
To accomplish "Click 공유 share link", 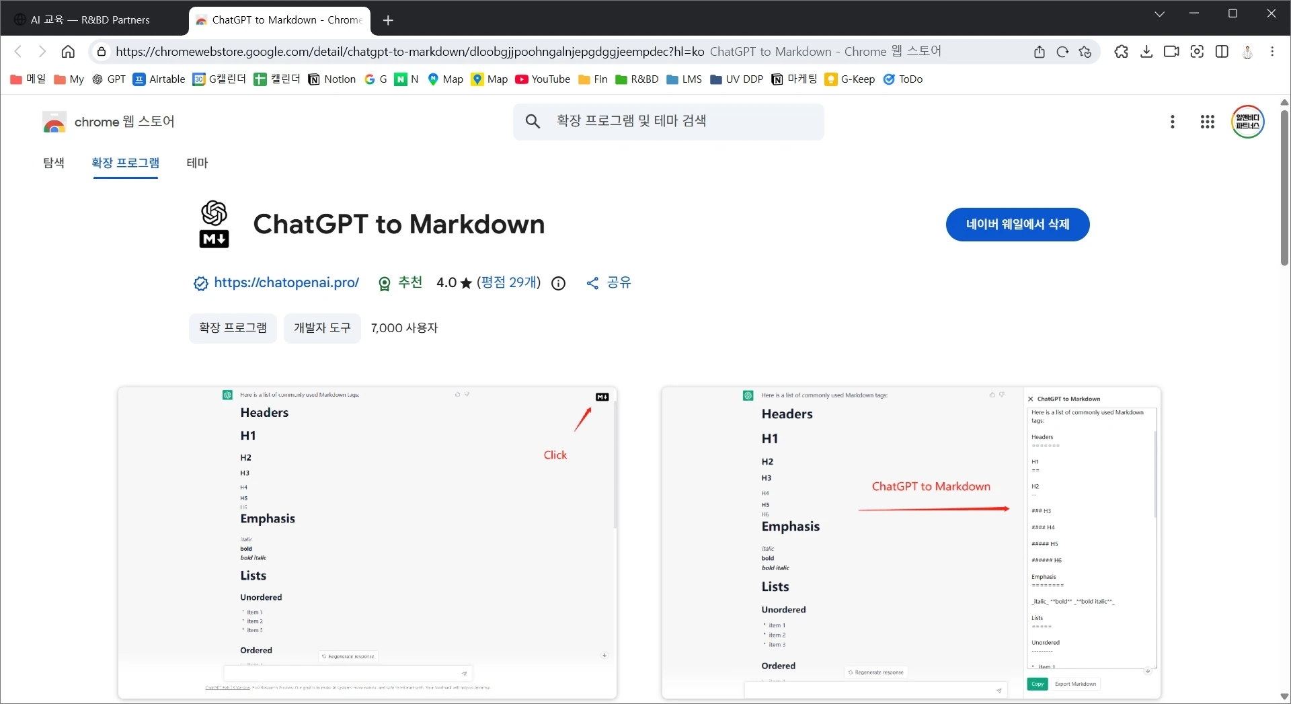I will tap(609, 283).
